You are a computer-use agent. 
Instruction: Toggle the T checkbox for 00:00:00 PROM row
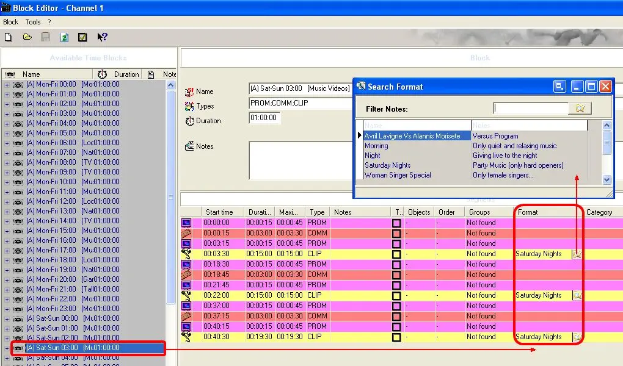(x=396, y=223)
